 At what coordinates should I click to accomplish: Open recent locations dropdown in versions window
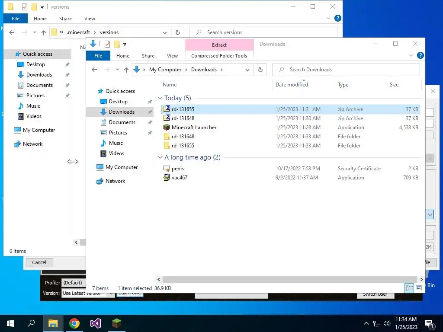coord(35,32)
